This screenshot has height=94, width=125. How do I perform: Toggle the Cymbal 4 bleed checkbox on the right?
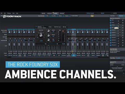point(123,33)
